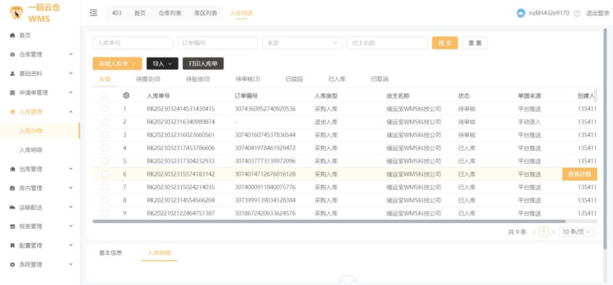
Task: Check row 5 RK2023032317304232933 checkbox
Action: point(104,161)
